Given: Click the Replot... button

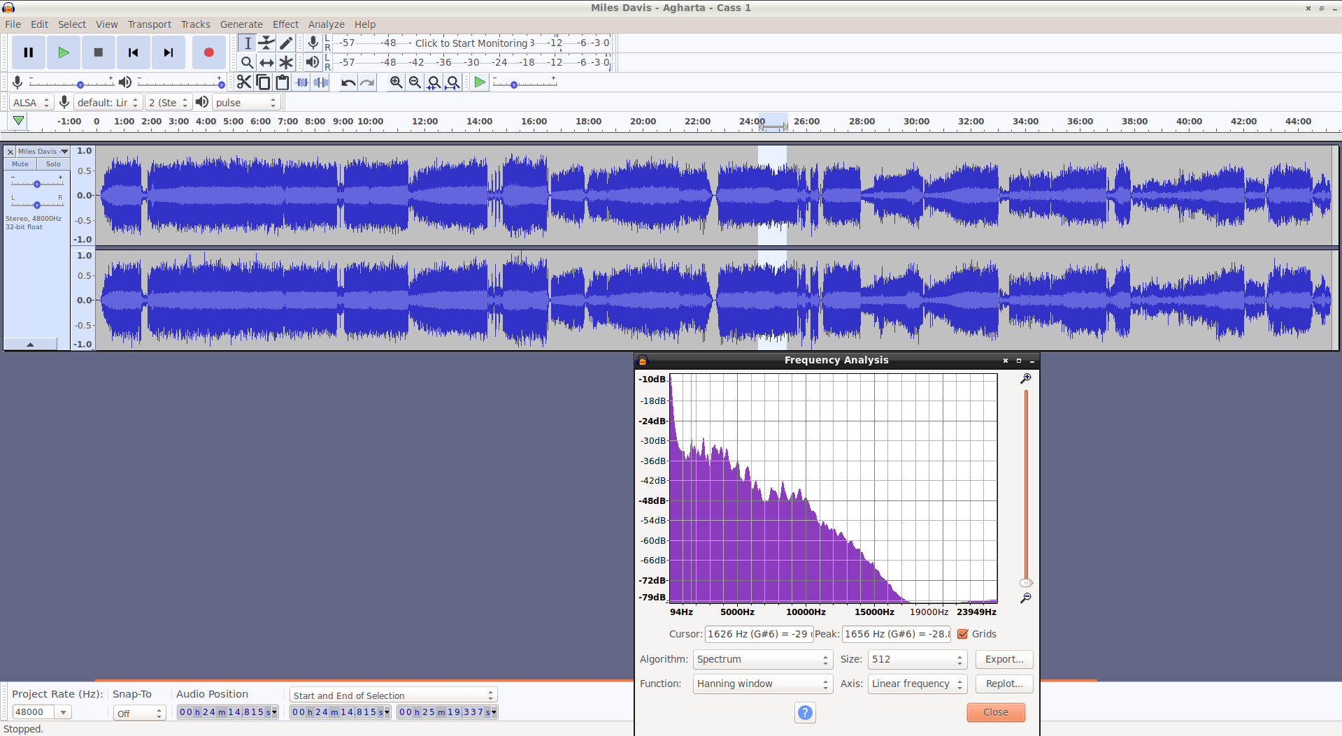Looking at the screenshot, I should (1004, 684).
